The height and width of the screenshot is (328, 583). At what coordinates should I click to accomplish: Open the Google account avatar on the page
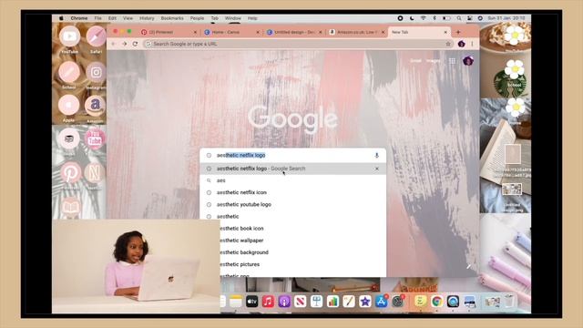(x=467, y=61)
